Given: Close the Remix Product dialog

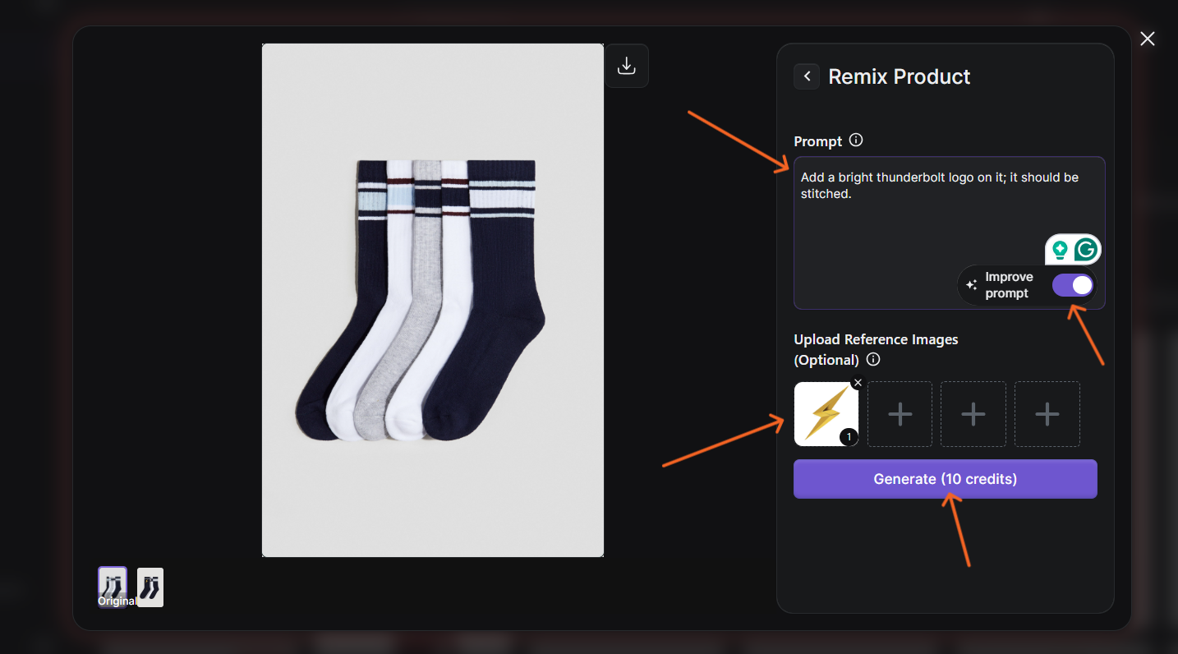Looking at the screenshot, I should [1148, 39].
